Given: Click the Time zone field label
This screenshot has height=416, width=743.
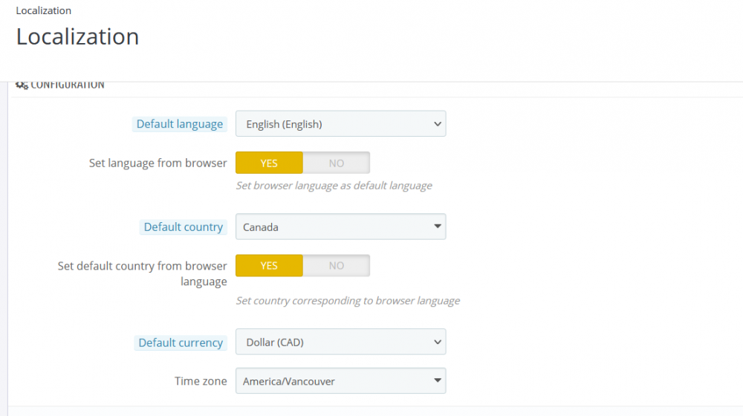Looking at the screenshot, I should pyautogui.click(x=201, y=381).
